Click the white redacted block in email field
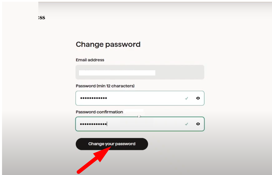272x175 pixels. tap(117, 73)
